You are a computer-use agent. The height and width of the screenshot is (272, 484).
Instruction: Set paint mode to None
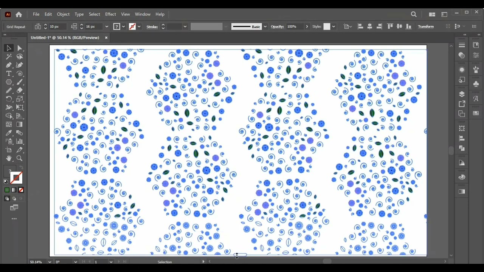(x=21, y=190)
